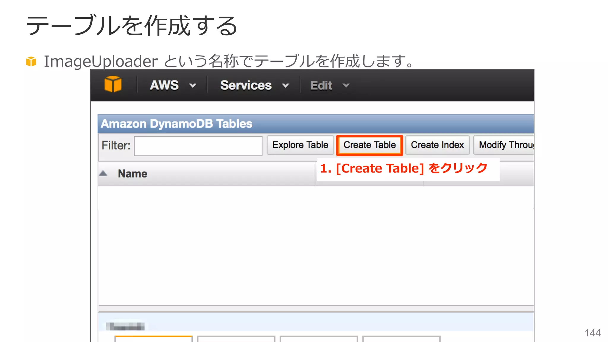This screenshot has width=608, height=342.
Task: Select the orange-highlighted first bottom tab
Action: tap(153, 339)
